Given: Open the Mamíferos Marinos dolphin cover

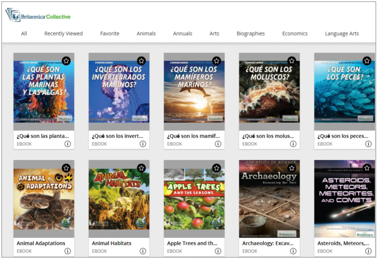Looking at the screenshot, I should coord(194,92).
